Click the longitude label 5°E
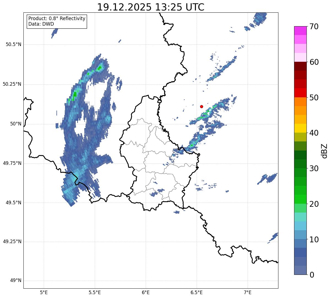Viewport: 331px width, 298px height. point(44,292)
